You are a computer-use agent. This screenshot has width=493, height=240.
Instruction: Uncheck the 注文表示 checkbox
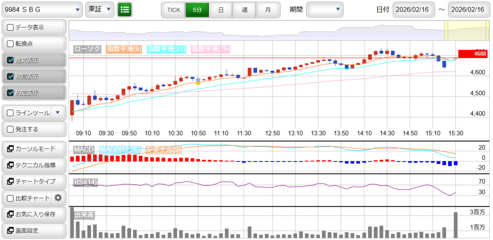11,60
